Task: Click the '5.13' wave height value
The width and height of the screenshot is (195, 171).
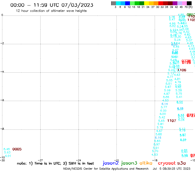Action: coord(171,73)
